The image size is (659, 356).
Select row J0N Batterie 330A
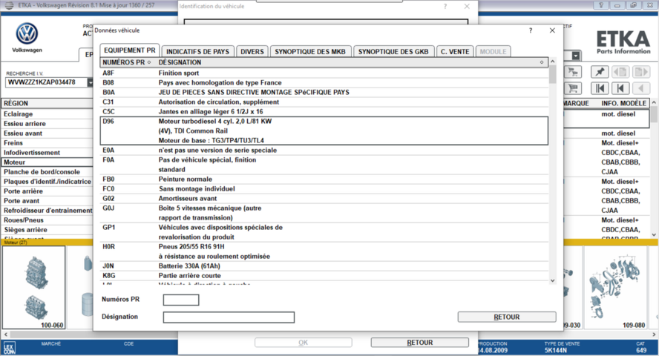point(324,266)
